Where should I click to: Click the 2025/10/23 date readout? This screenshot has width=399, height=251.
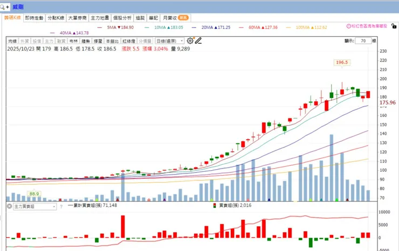(20, 48)
